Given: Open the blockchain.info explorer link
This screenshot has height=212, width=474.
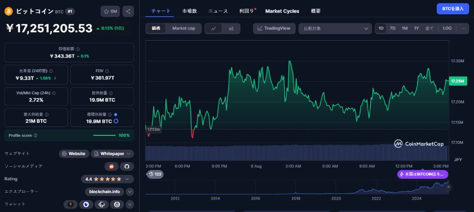Looking at the screenshot, I should 105,192.
